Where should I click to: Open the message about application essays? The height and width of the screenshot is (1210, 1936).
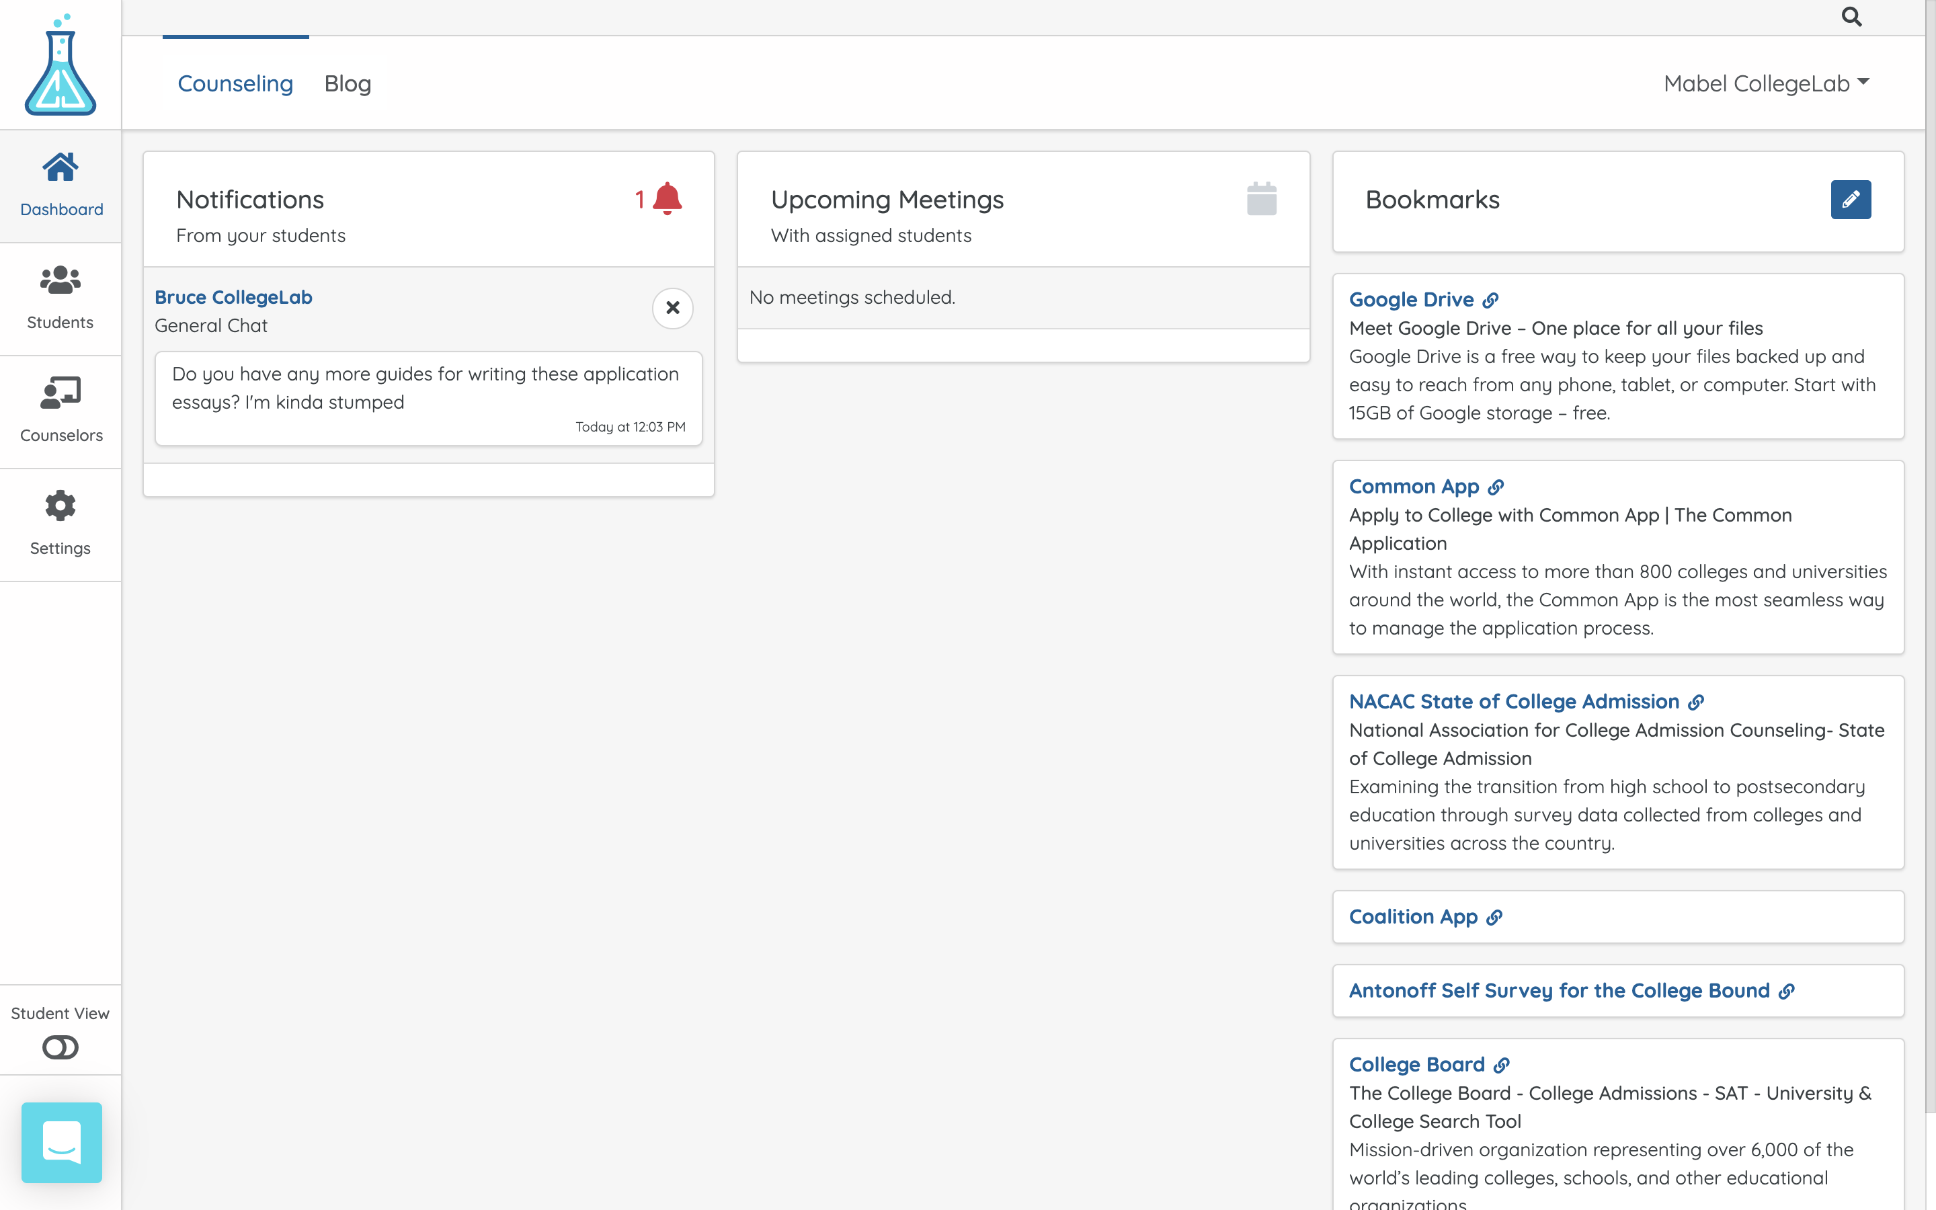coord(429,398)
